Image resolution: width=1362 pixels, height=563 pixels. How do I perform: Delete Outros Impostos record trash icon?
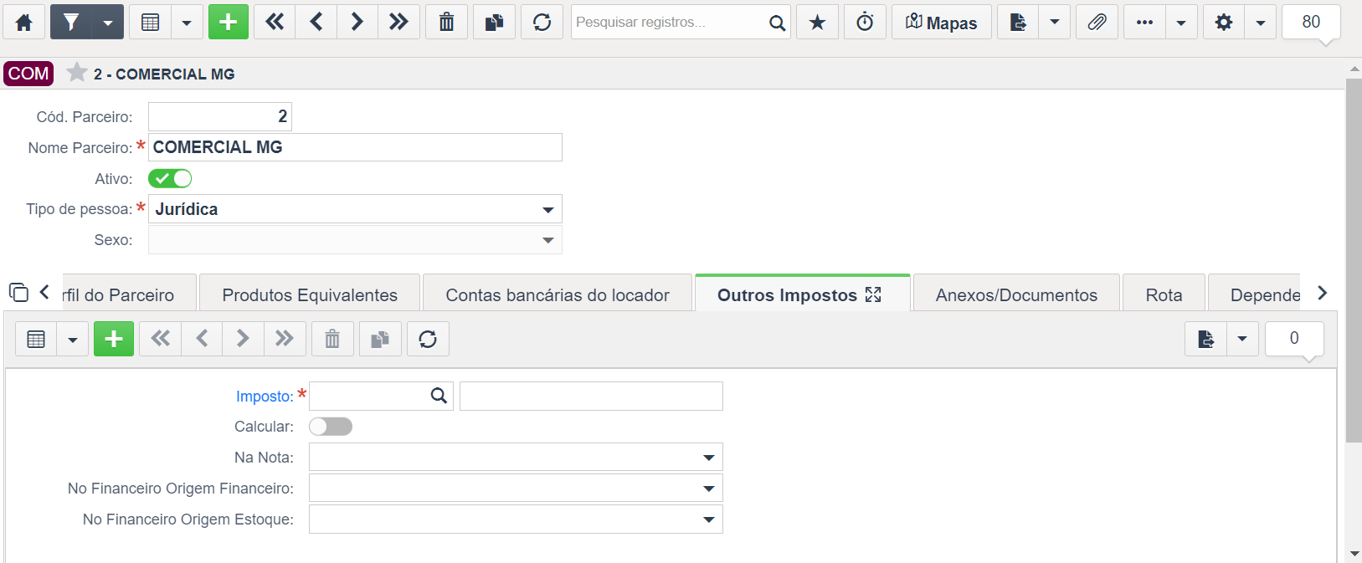click(x=332, y=339)
